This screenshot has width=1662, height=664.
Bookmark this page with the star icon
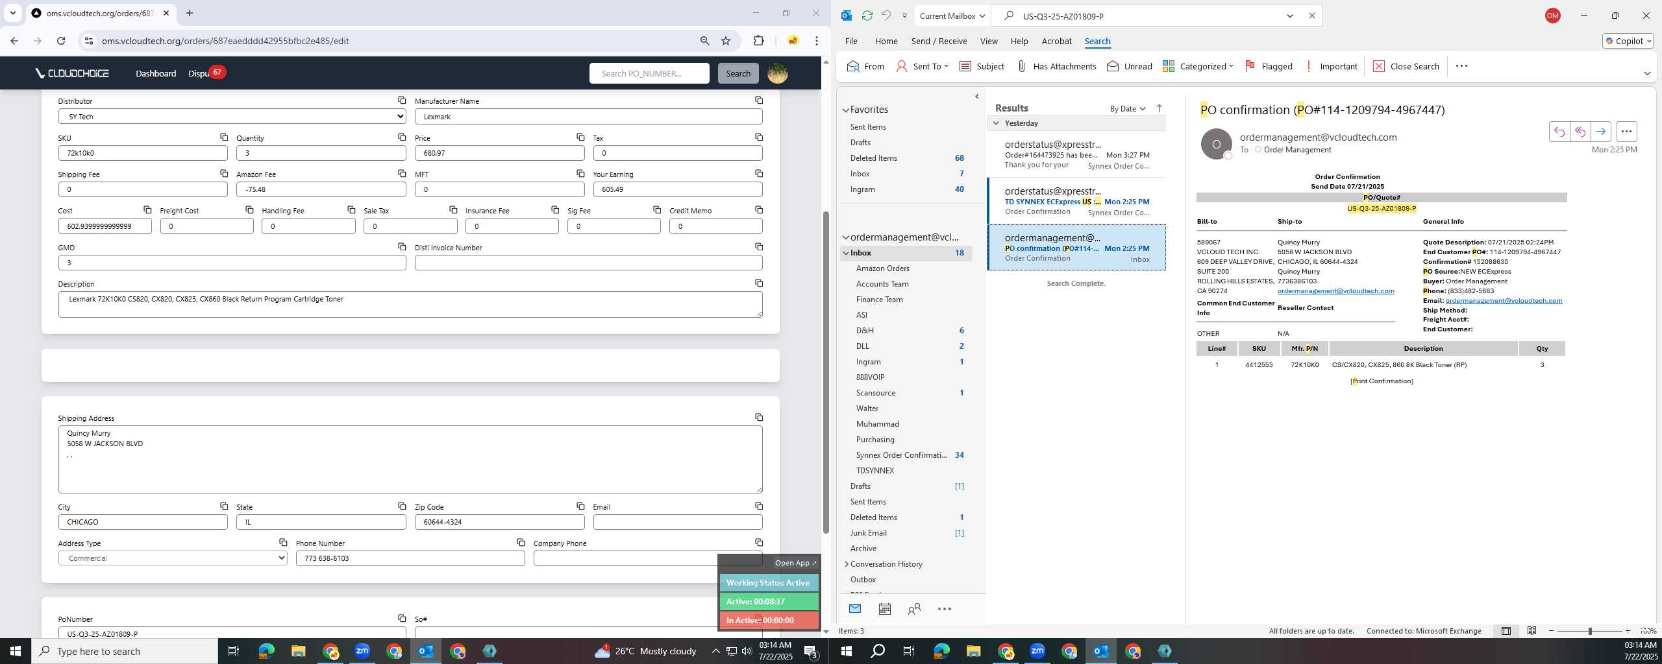[726, 41]
